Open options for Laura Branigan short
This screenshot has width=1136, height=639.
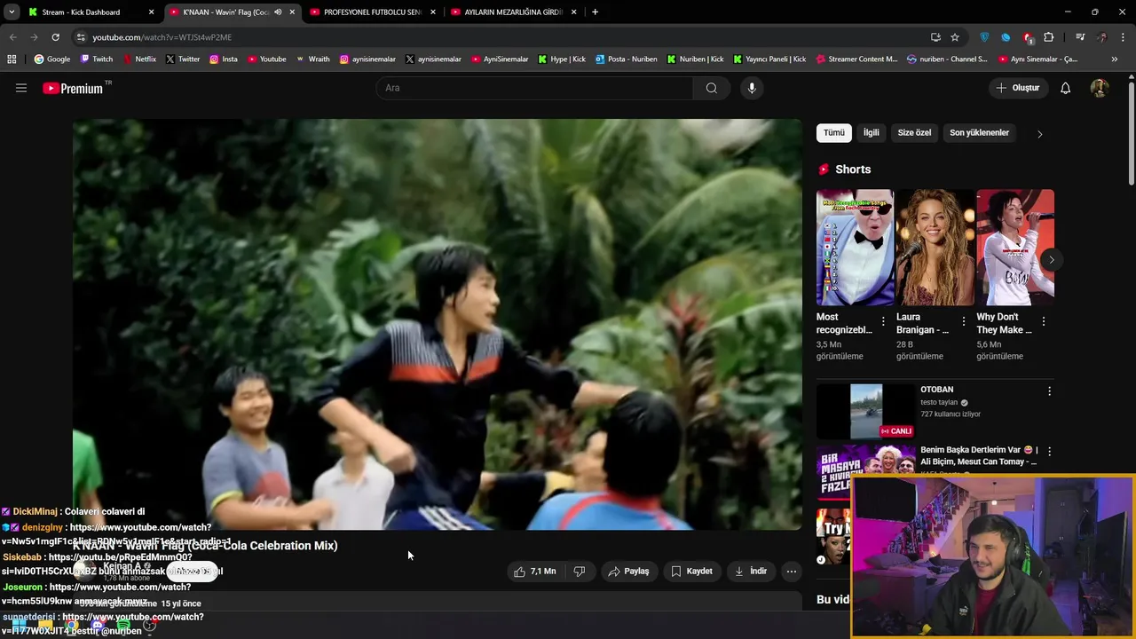964,321
